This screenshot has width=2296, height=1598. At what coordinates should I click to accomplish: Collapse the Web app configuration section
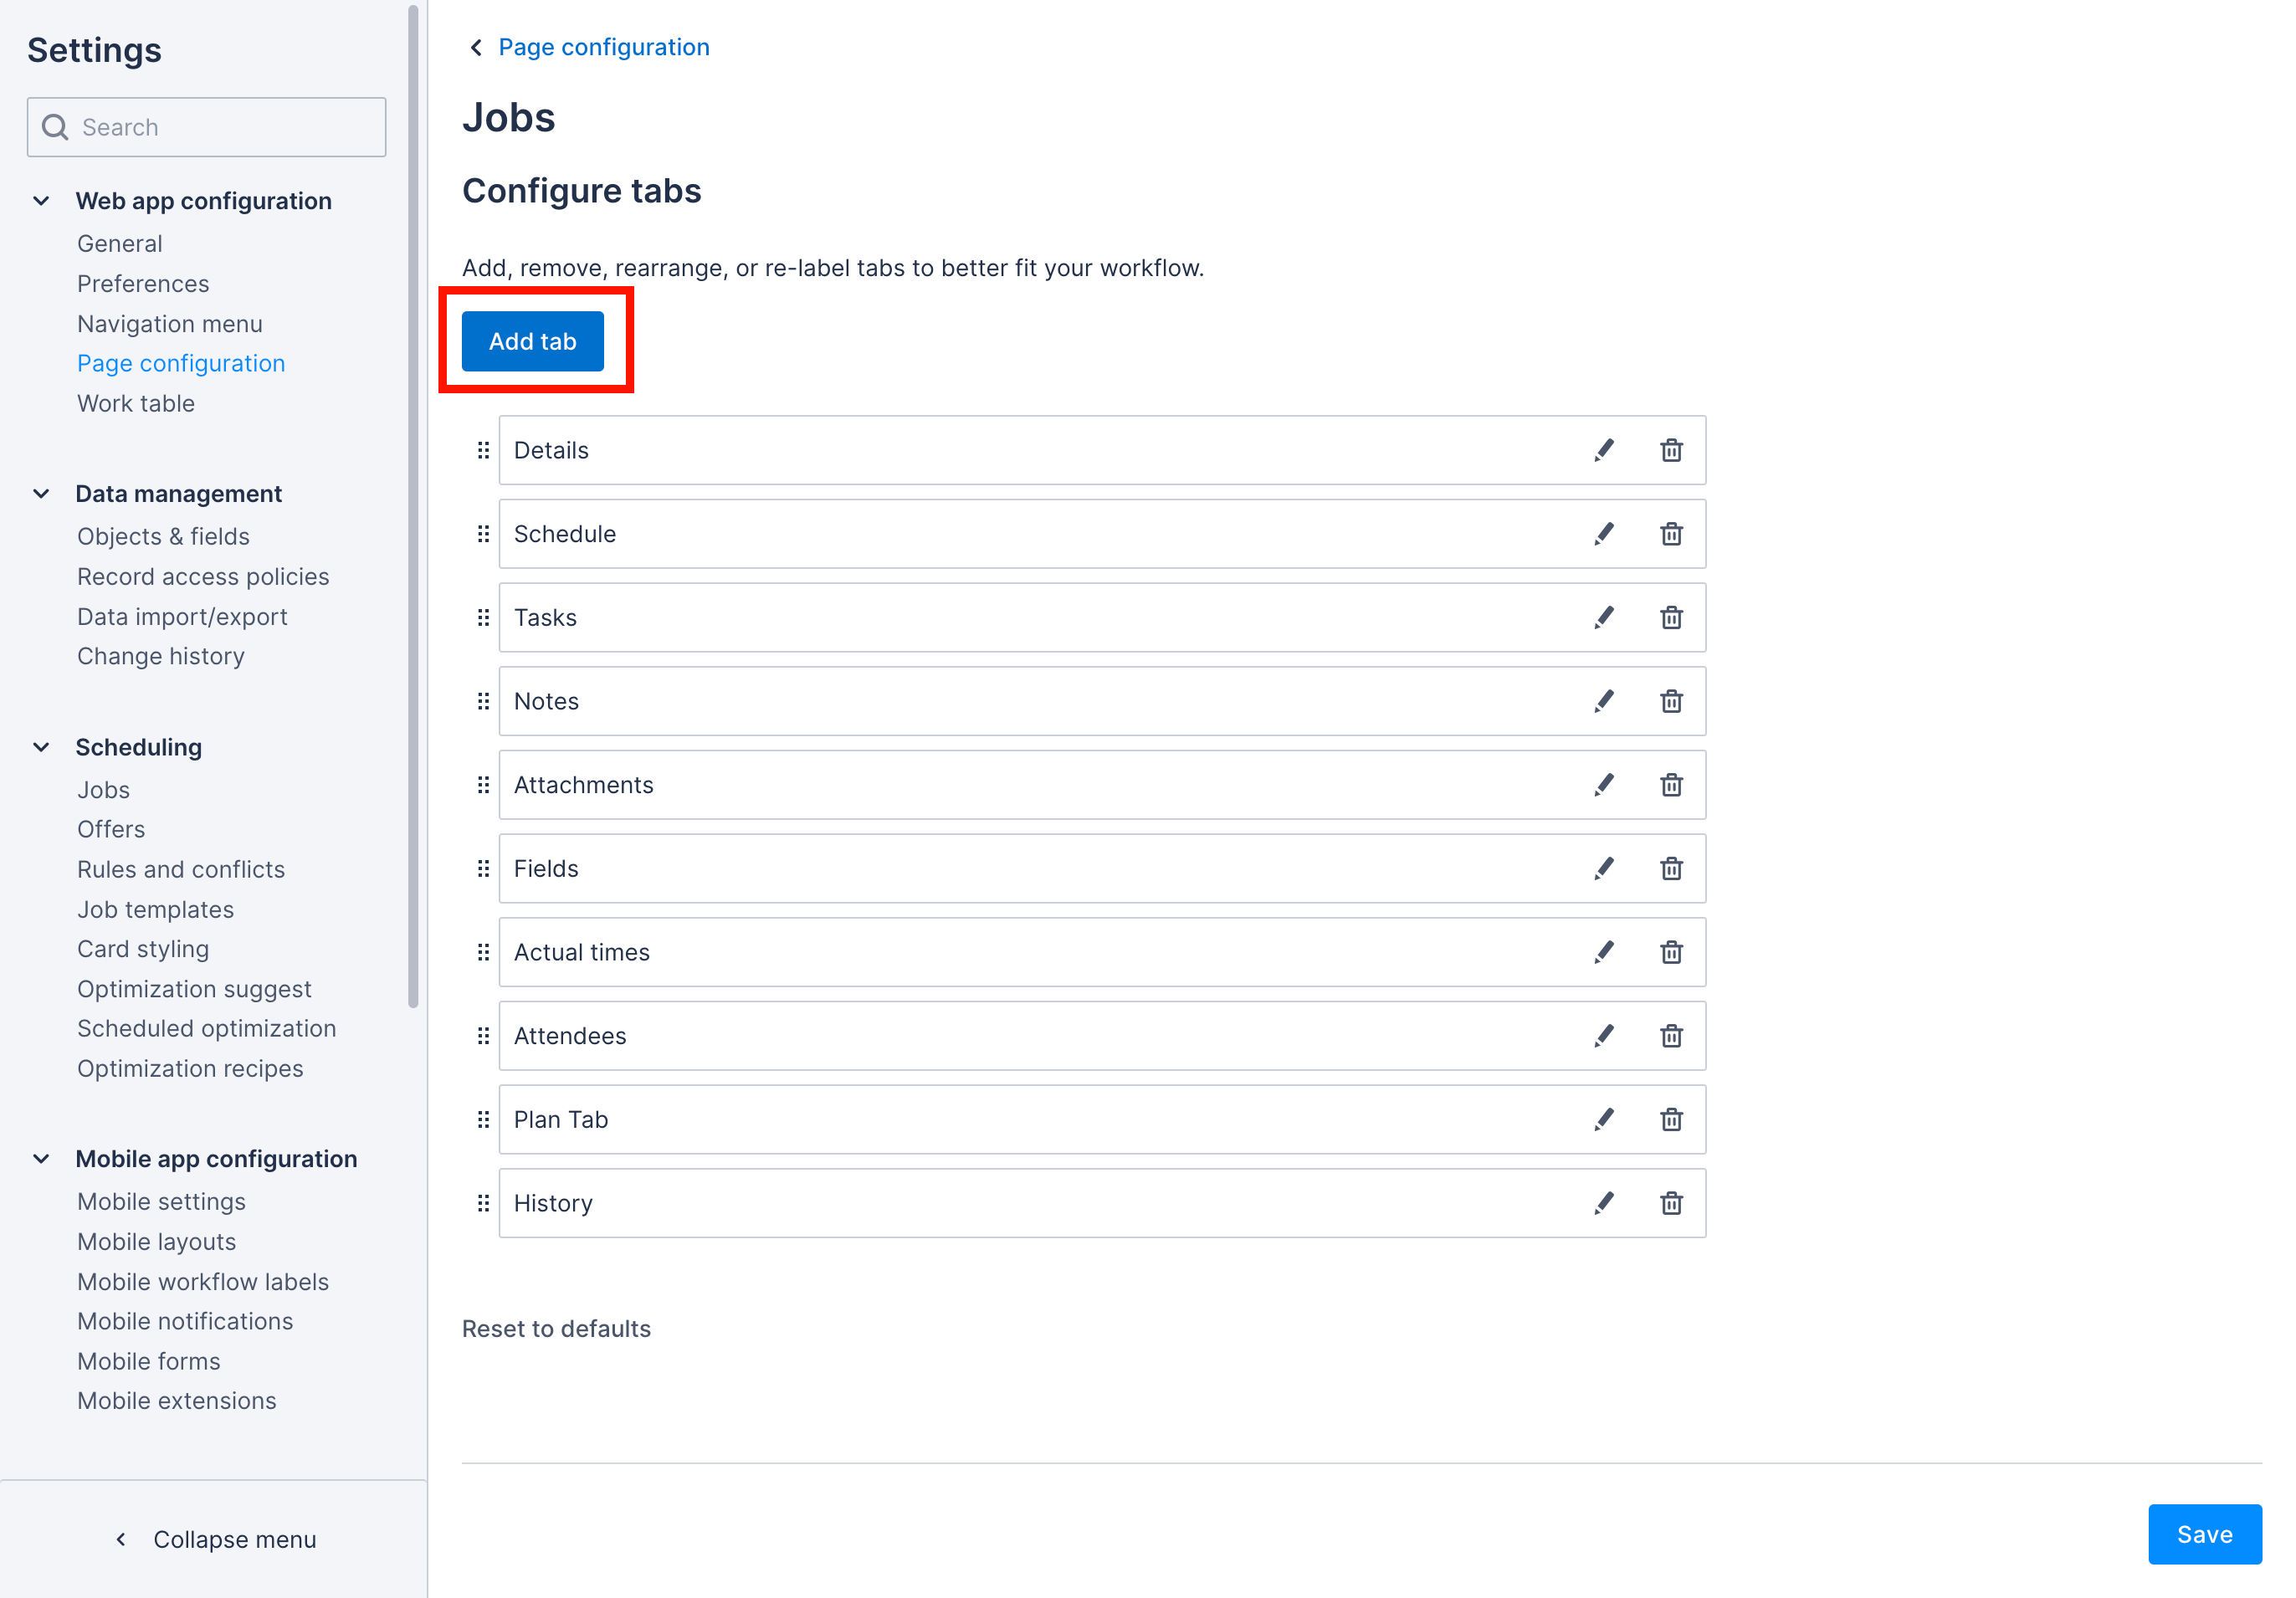click(x=41, y=200)
